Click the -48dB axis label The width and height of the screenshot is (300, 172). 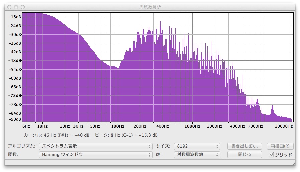click(15, 61)
